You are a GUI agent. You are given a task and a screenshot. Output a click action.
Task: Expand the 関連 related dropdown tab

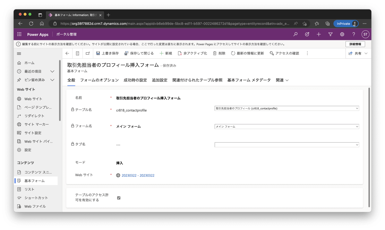pos(282,80)
